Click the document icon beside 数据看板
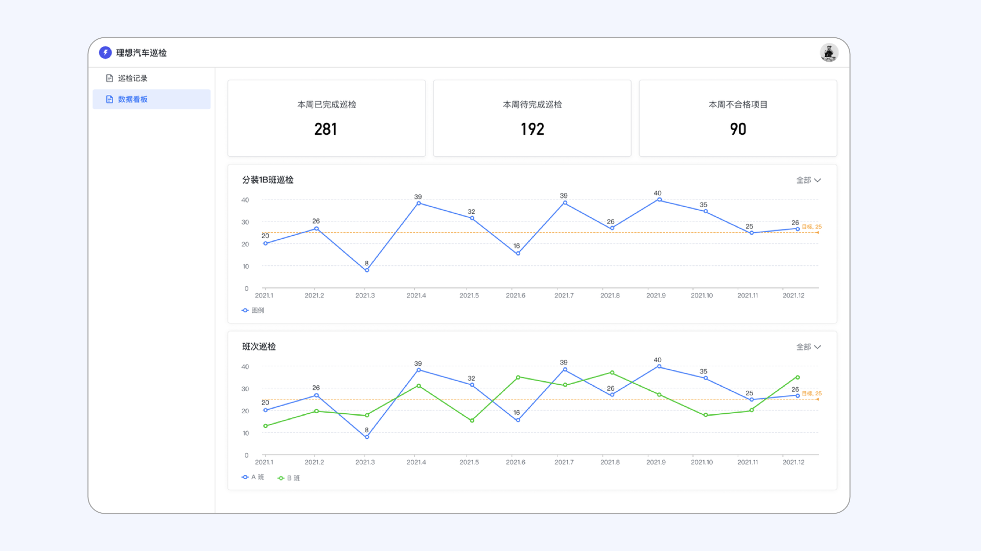Viewport: 981px width, 551px height. pos(109,99)
